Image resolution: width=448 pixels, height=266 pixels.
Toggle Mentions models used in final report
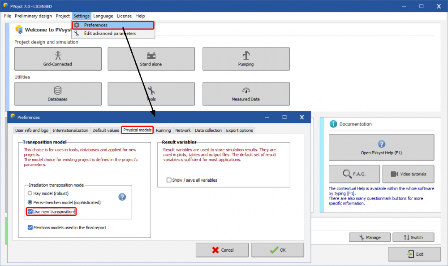pos(30,227)
